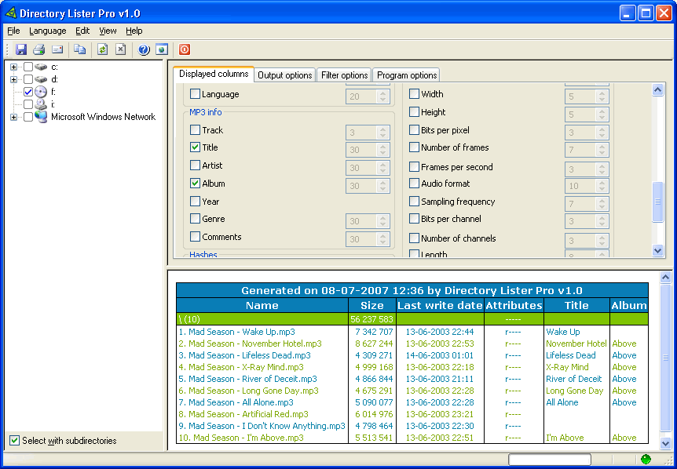
Task: Click title cell 'River of Deceit'
Action: click(574, 379)
